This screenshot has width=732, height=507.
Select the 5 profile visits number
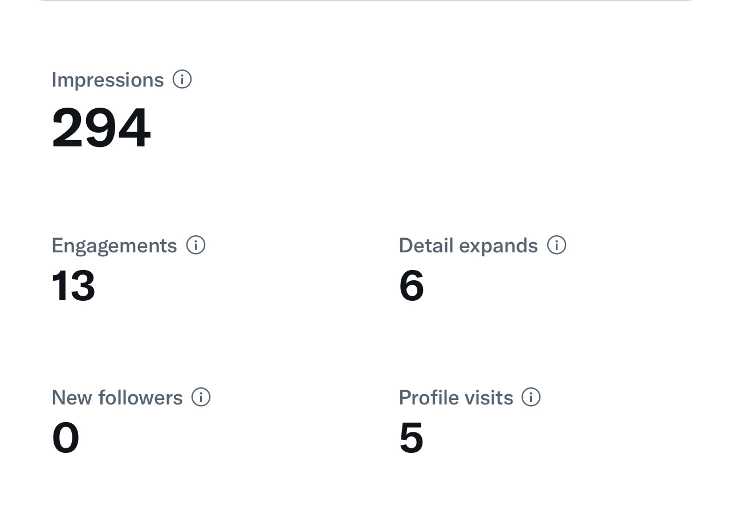point(411,438)
